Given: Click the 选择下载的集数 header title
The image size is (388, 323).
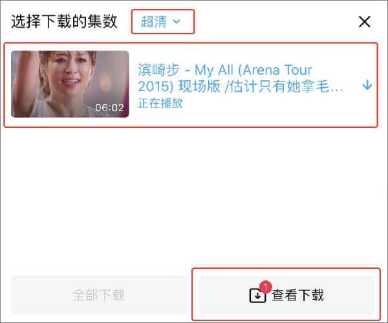Looking at the screenshot, I should [64, 21].
